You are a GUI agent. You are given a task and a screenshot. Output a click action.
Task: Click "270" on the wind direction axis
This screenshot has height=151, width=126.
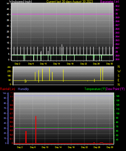(x=9, y=72)
